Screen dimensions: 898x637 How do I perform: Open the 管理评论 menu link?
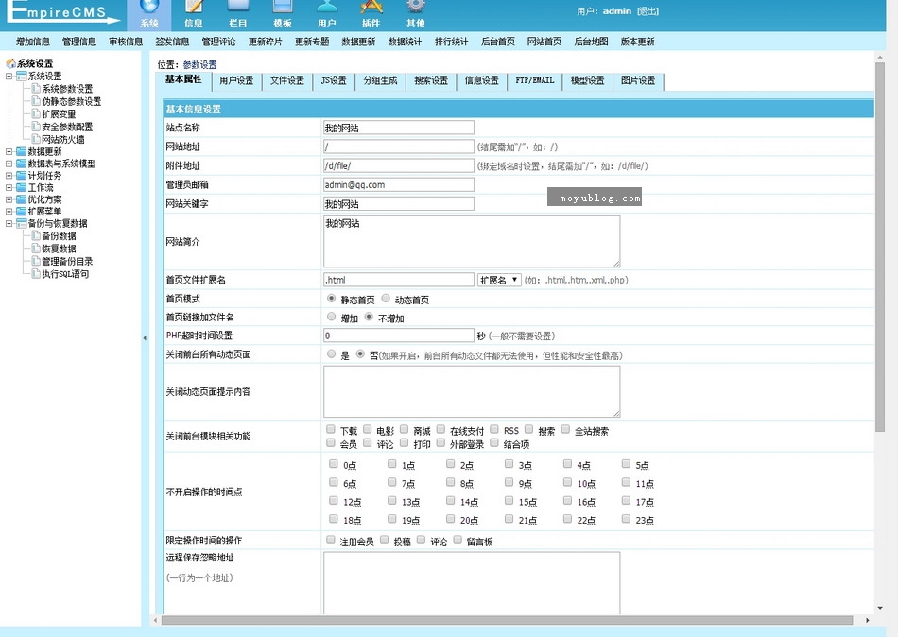218,42
